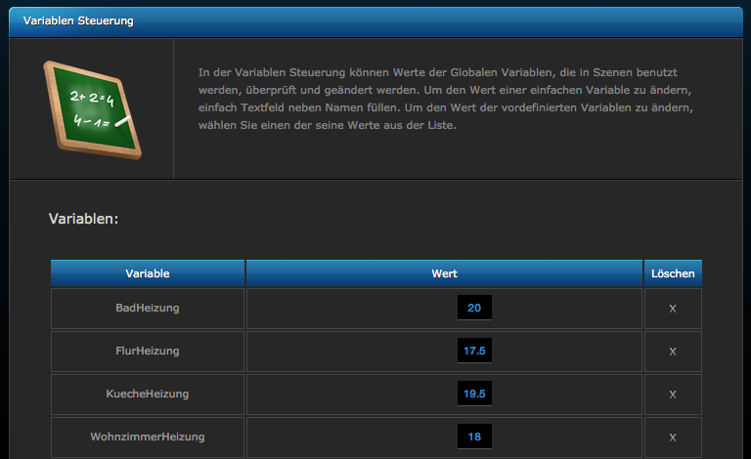The width and height of the screenshot is (751, 459).
Task: Click the blue title bar's empty area
Action: click(x=440, y=21)
